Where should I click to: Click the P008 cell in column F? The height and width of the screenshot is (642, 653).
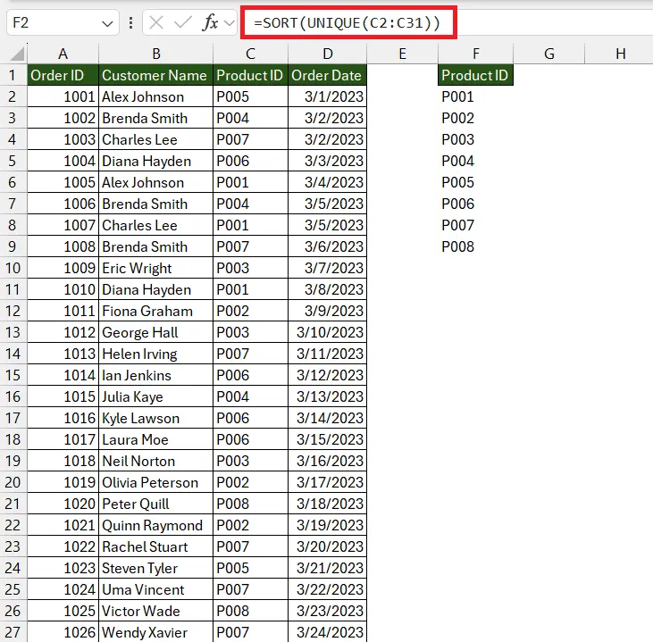click(x=475, y=246)
